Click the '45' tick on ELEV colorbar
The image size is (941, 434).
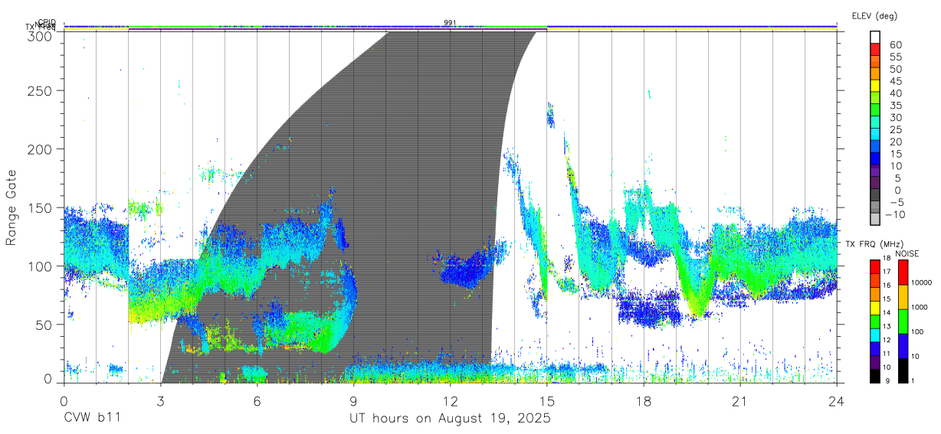pyautogui.click(x=895, y=81)
